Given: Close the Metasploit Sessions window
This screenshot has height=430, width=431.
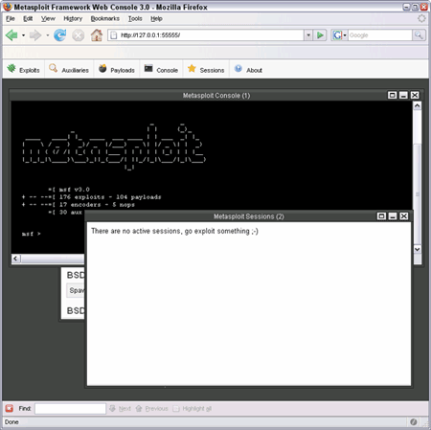Looking at the screenshot, I should click(x=404, y=216).
